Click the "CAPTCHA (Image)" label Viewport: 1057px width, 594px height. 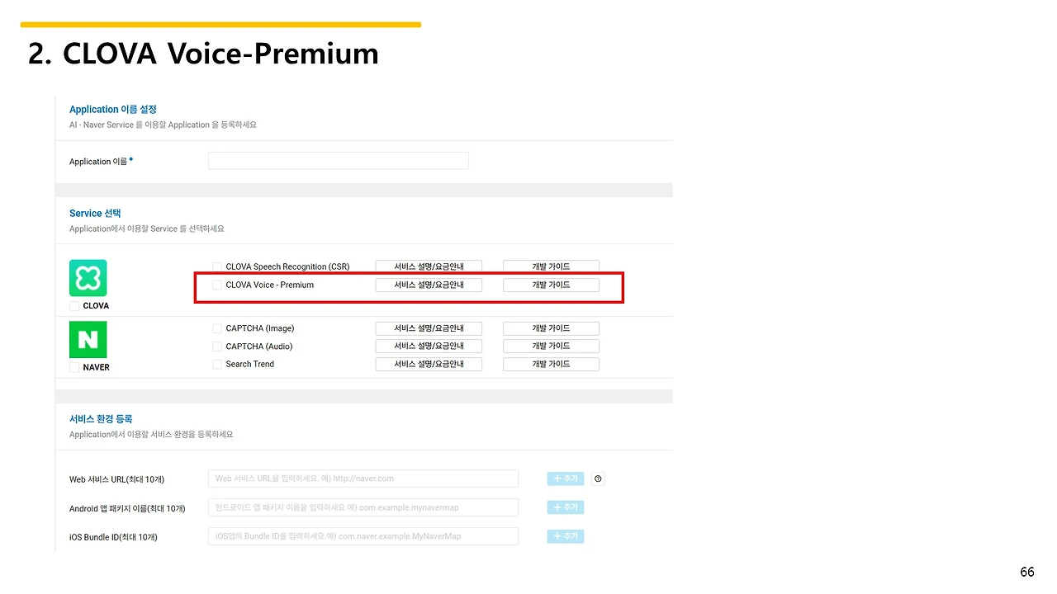pos(260,328)
